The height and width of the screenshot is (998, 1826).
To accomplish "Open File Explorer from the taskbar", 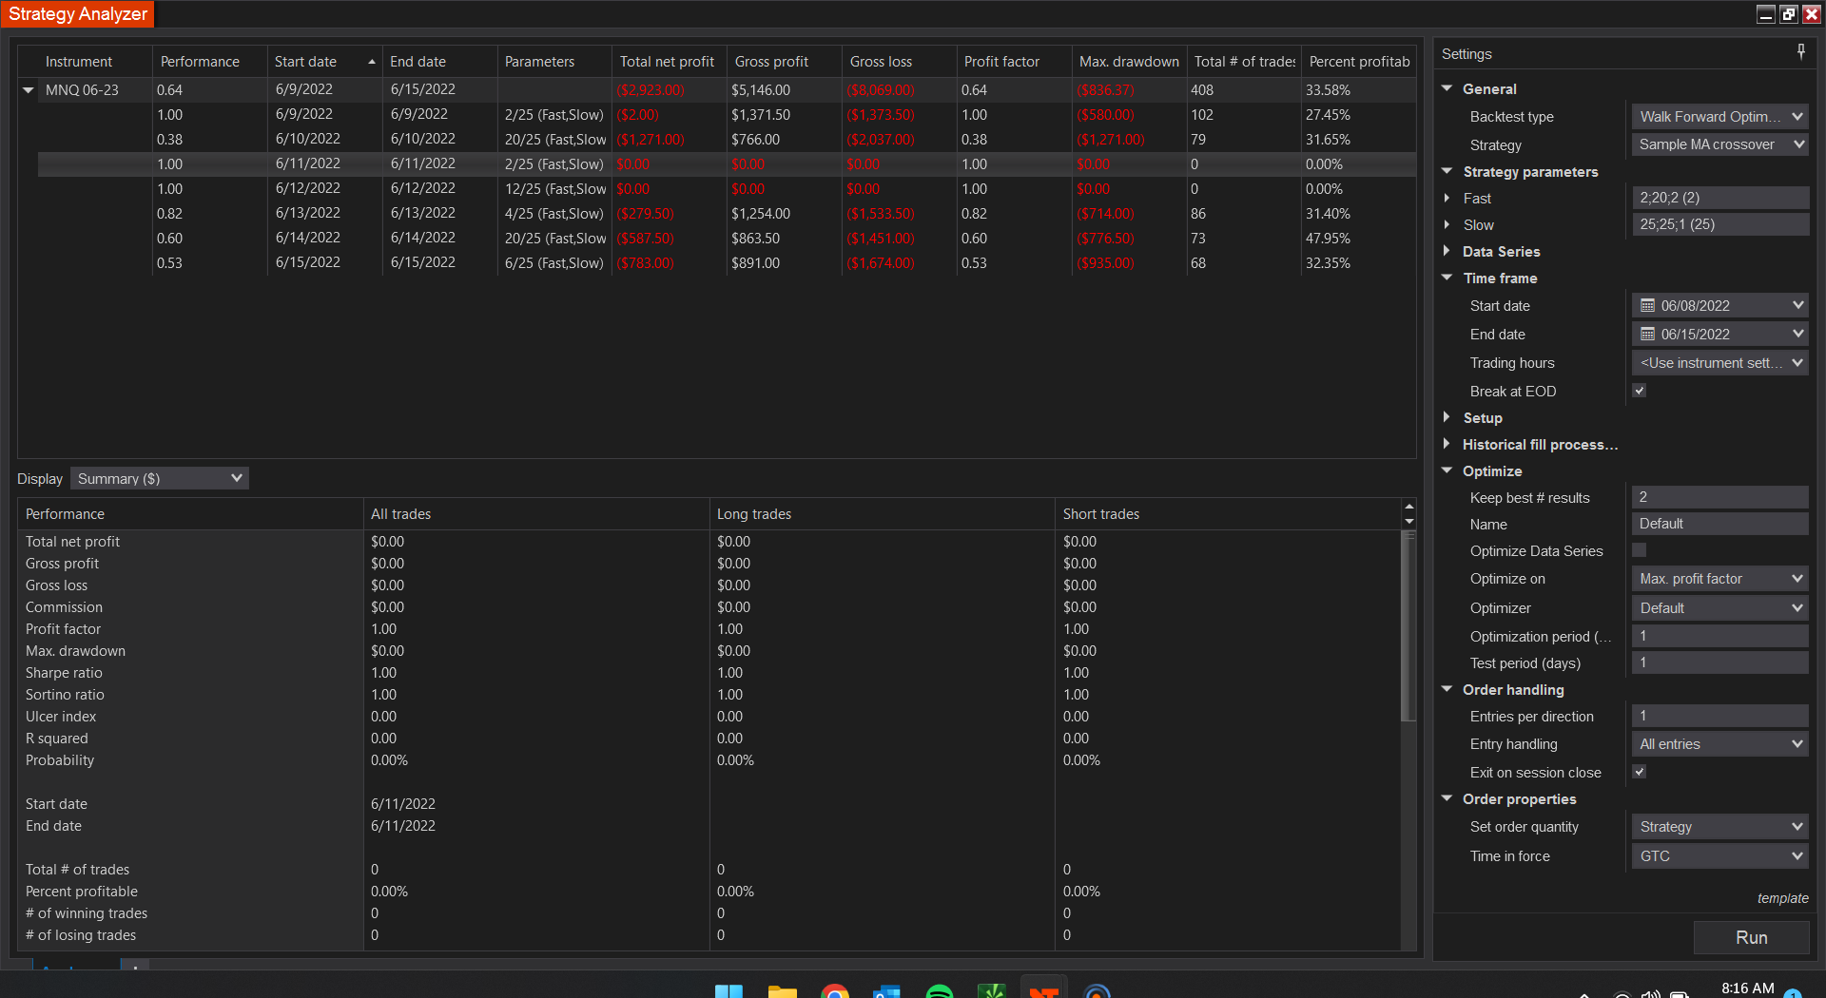I will [x=782, y=990].
